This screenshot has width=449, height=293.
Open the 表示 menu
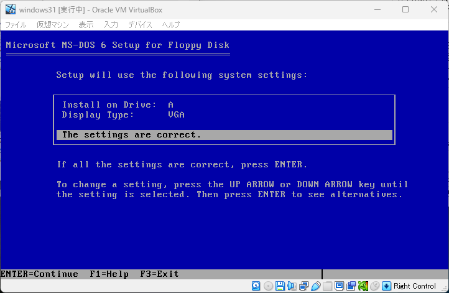[86, 25]
